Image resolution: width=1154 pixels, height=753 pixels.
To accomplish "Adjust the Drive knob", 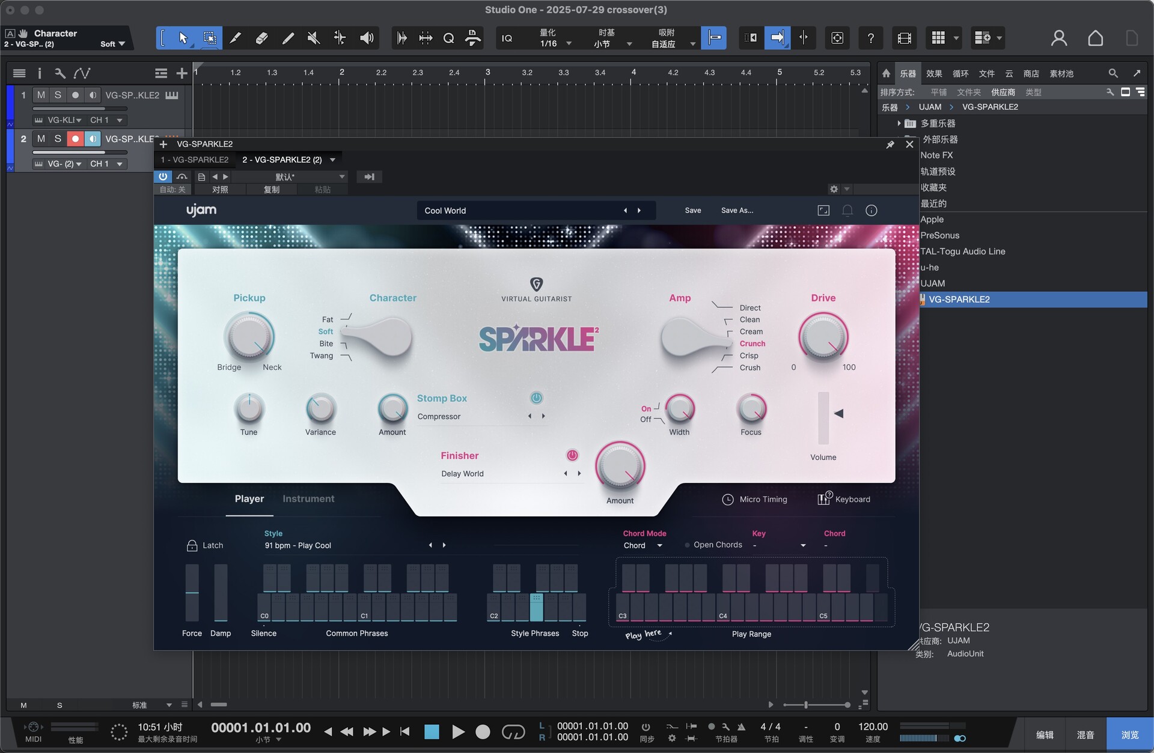I will (x=823, y=337).
